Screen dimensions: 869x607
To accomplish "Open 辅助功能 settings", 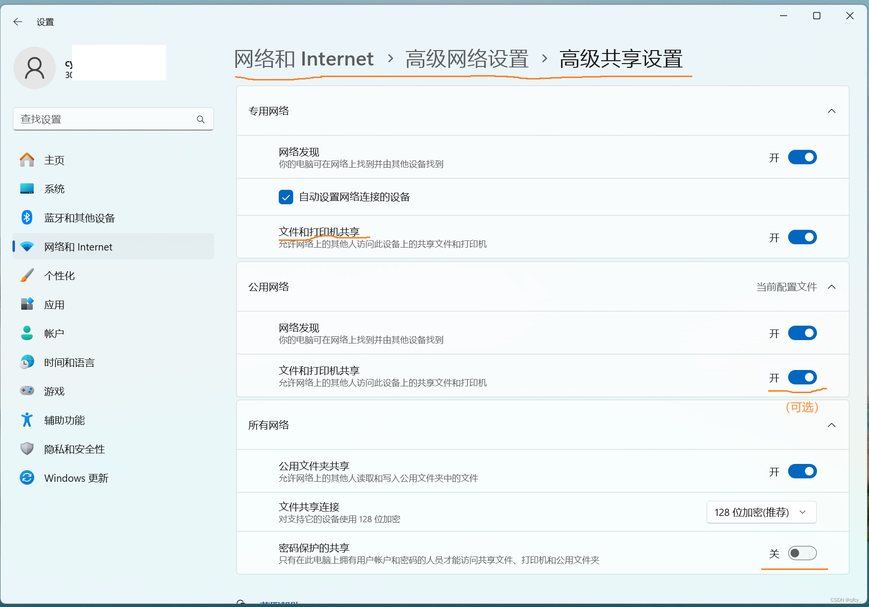I will (113, 420).
